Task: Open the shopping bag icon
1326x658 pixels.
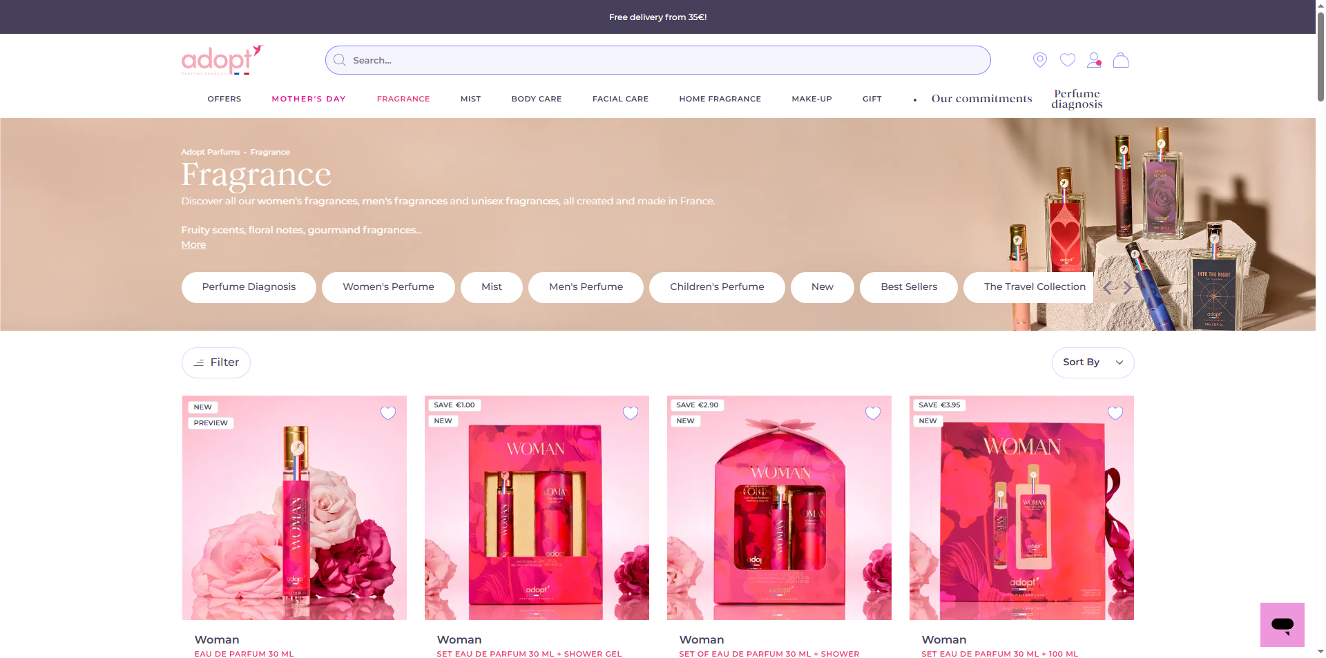Action: (1121, 60)
